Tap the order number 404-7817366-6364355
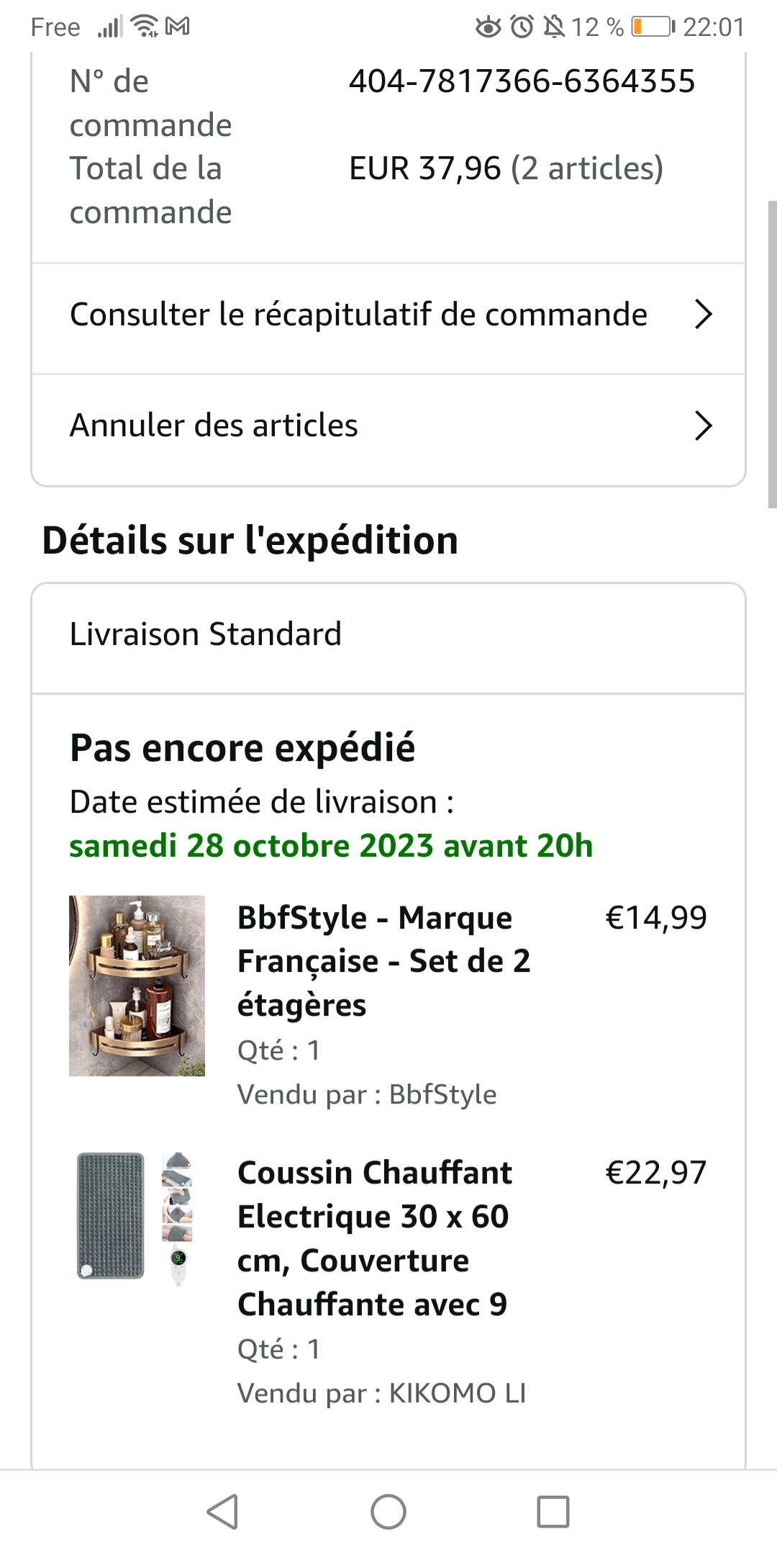Viewport: 777px width, 1555px height. (522, 81)
